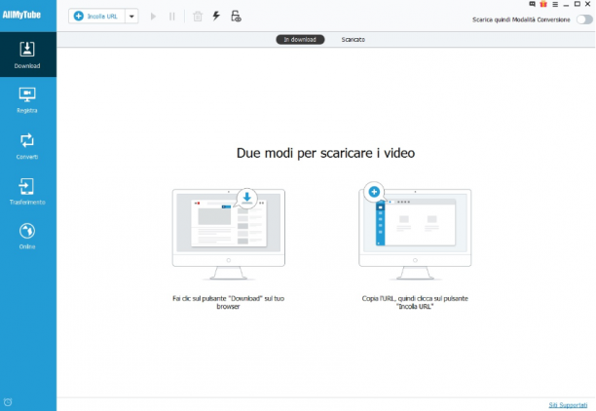Click the AllMyTube logo
The height and width of the screenshot is (411, 596).
21,15
